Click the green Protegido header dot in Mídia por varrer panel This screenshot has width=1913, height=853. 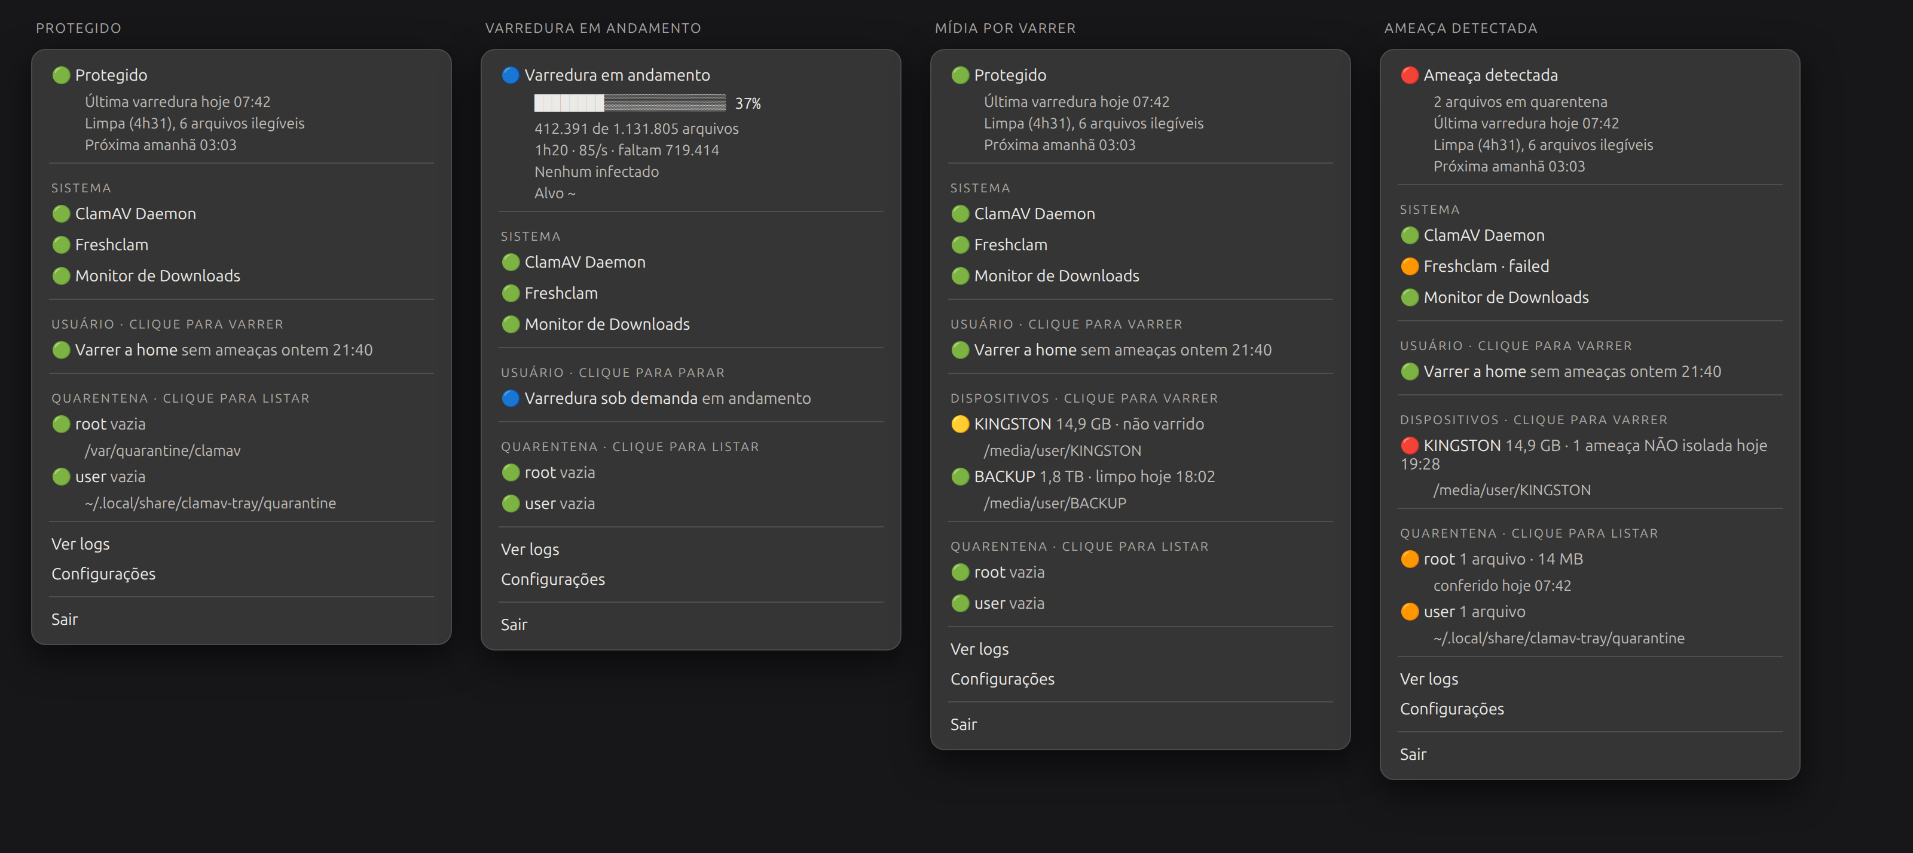click(x=959, y=75)
